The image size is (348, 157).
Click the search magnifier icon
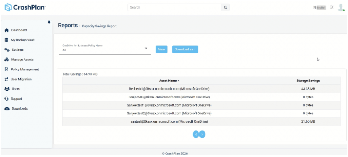pyautogui.click(x=225, y=7)
